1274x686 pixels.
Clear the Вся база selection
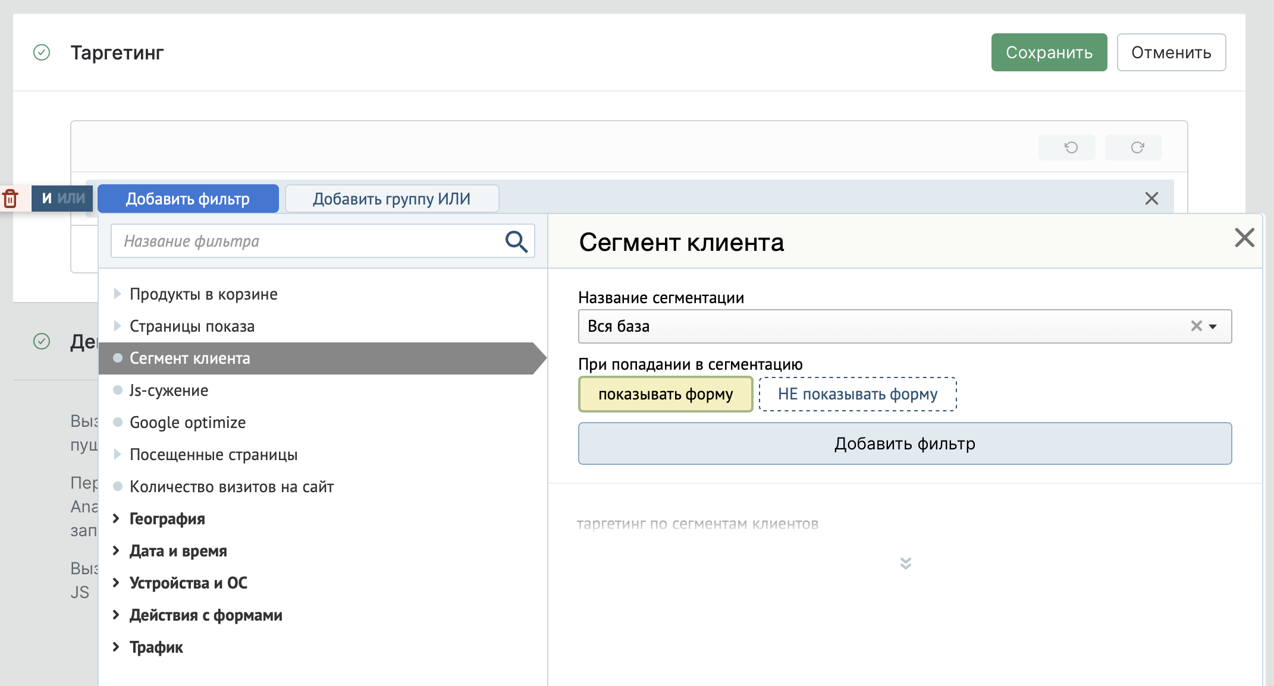1196,326
